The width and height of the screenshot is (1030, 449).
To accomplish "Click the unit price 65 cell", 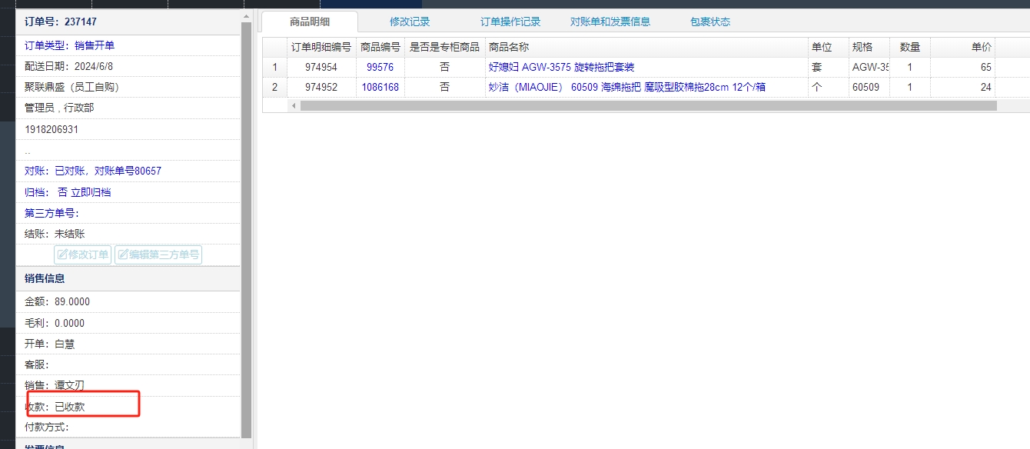I will (962, 67).
